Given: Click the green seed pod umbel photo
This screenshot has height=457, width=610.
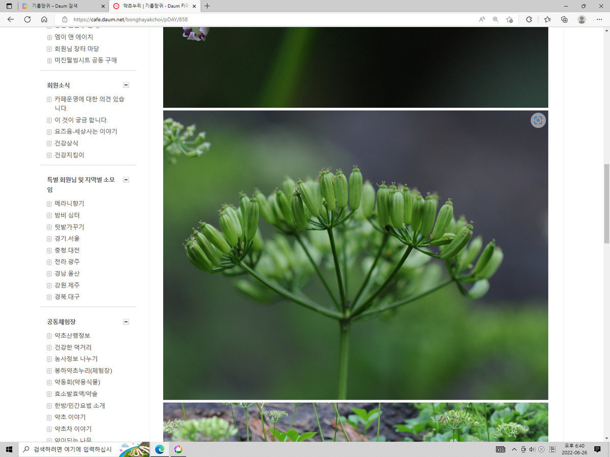Looking at the screenshot, I should tap(355, 255).
